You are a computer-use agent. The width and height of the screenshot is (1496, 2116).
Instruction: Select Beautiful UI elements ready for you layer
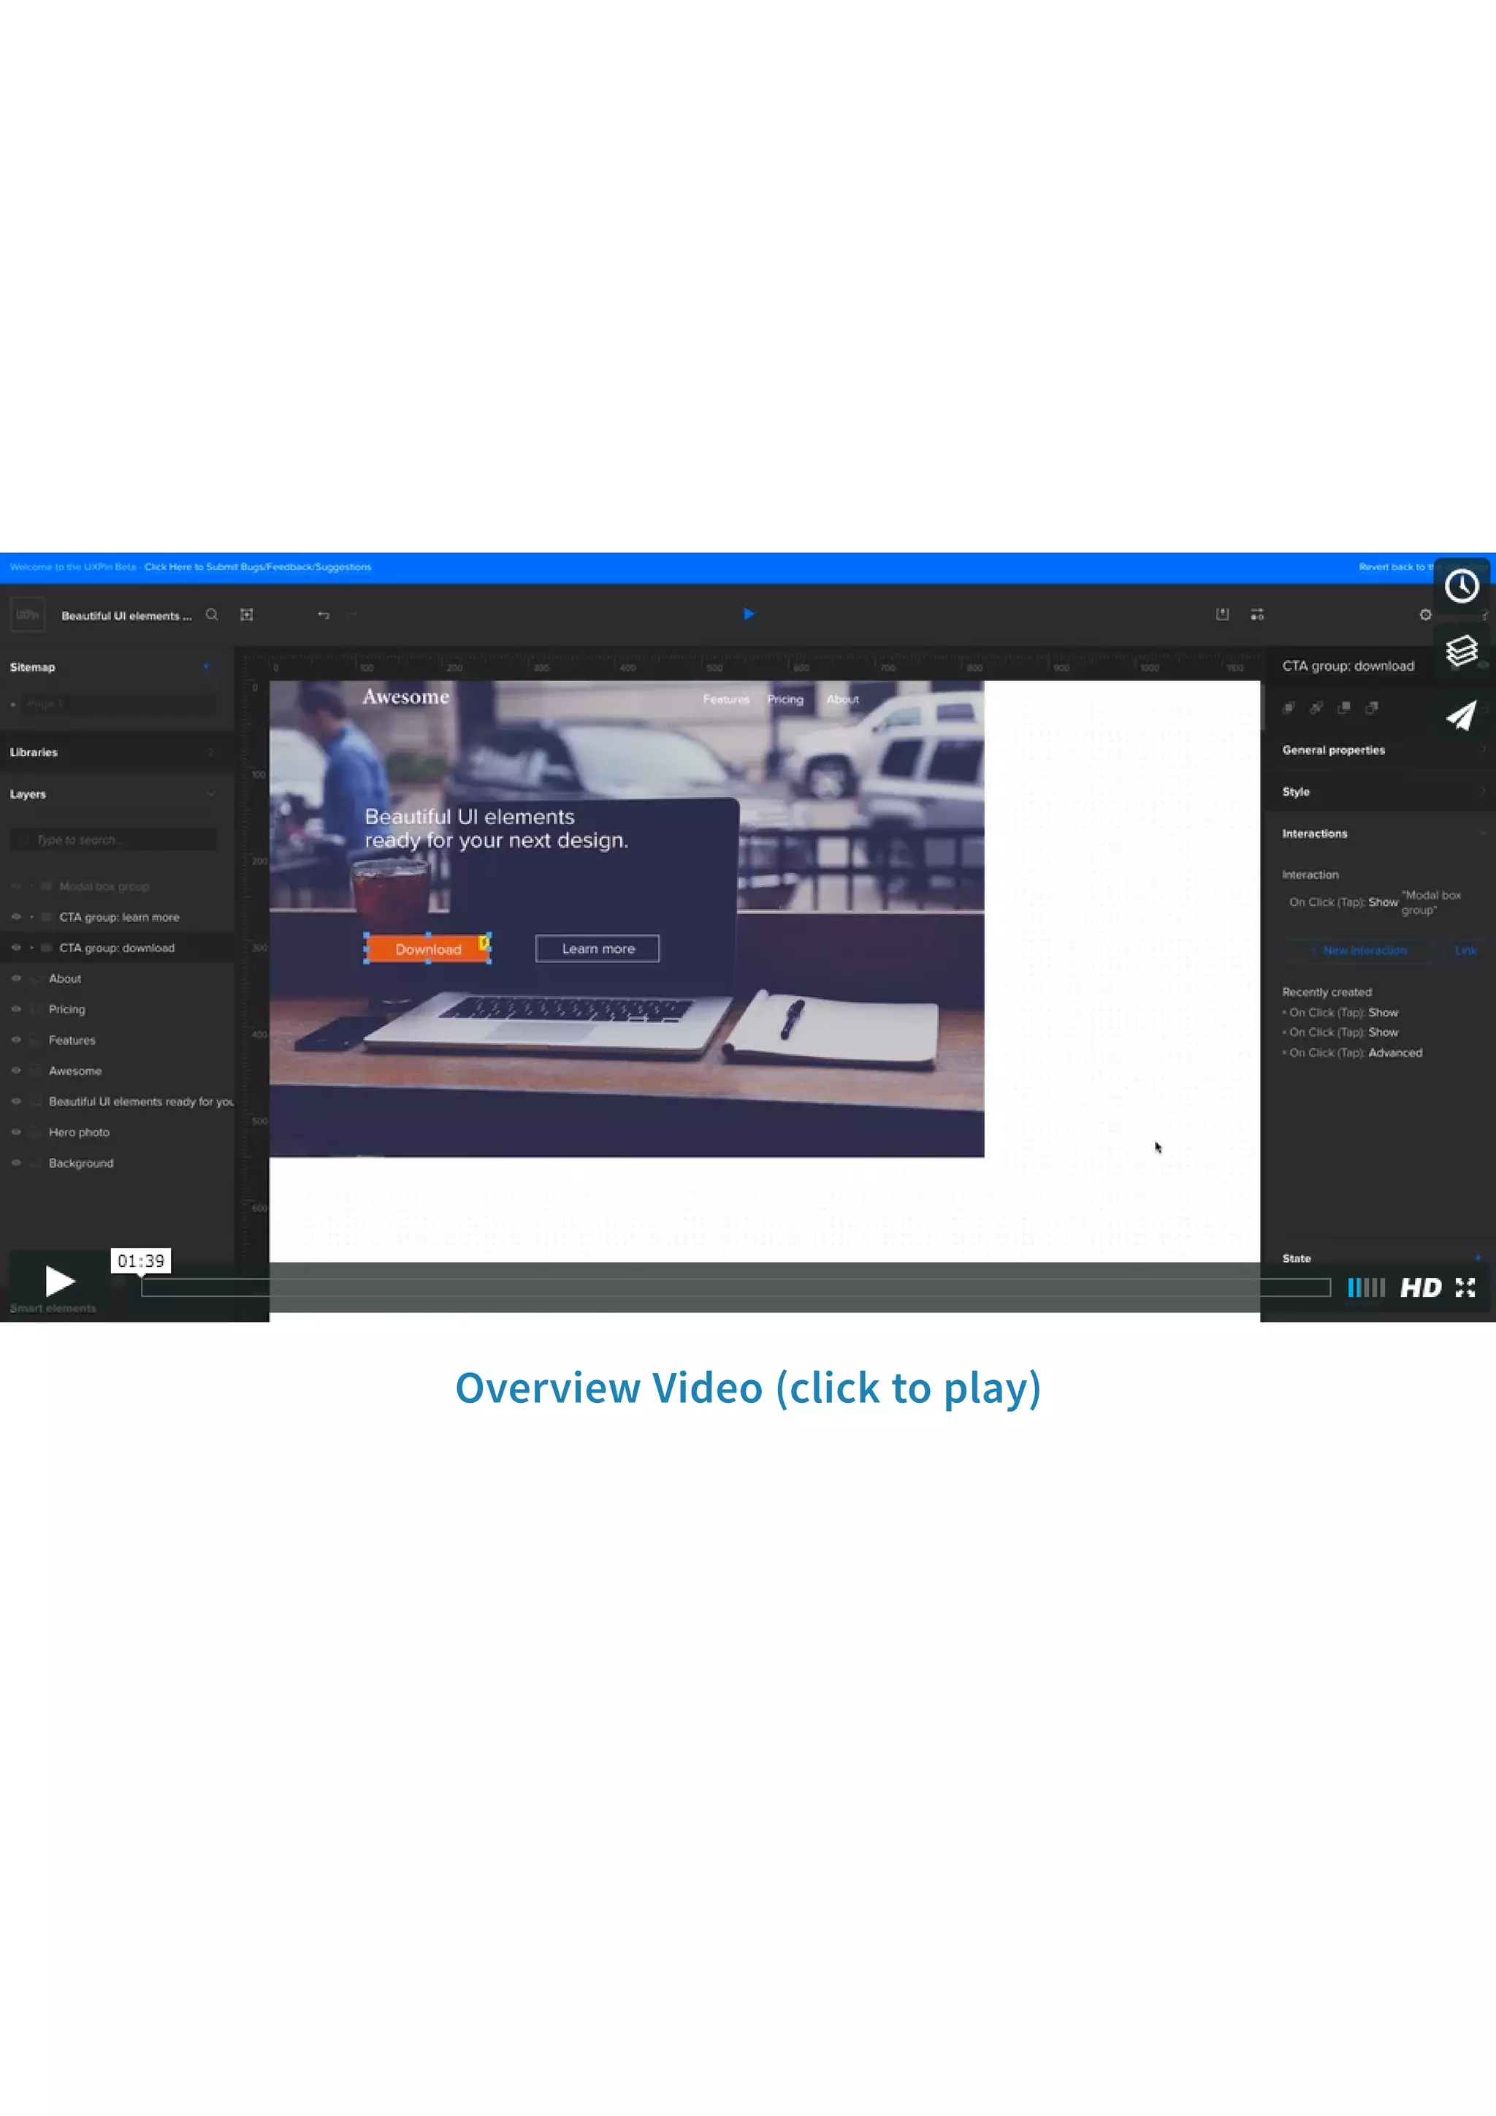pyautogui.click(x=141, y=1101)
